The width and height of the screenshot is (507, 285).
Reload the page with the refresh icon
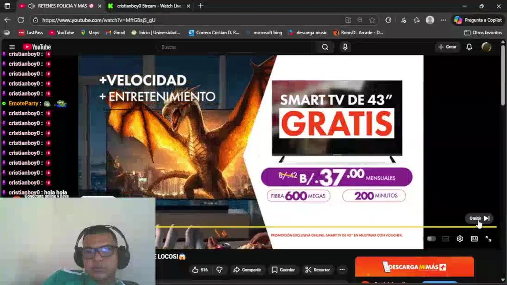[x=21, y=20]
